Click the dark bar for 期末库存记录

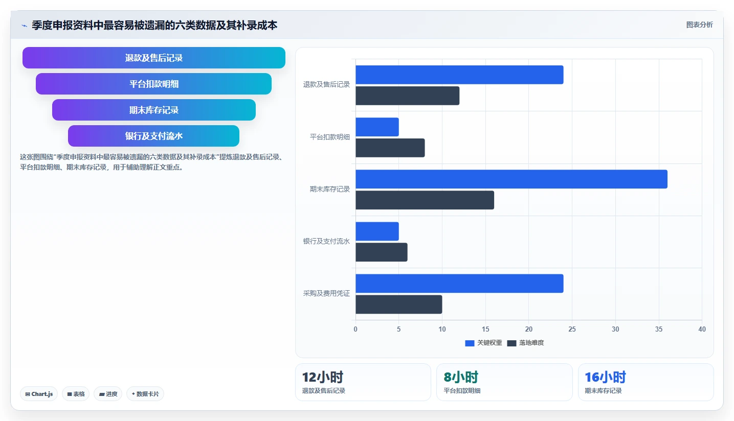point(425,200)
